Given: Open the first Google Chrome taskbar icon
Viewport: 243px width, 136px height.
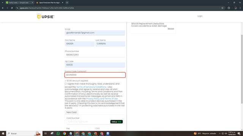Looking at the screenshot, I should pyautogui.click(x=64, y=133).
